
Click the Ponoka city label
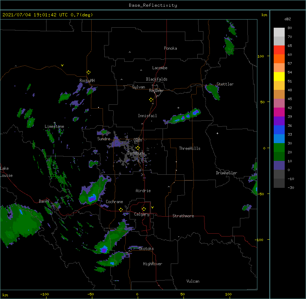click(170, 48)
